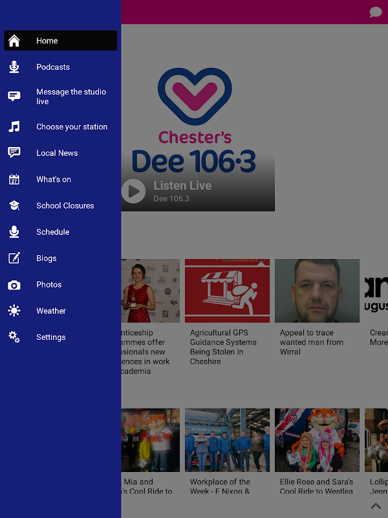The width and height of the screenshot is (388, 518).
Task: Tap Dee 106.3 station name under Listen Live
Action: [171, 199]
